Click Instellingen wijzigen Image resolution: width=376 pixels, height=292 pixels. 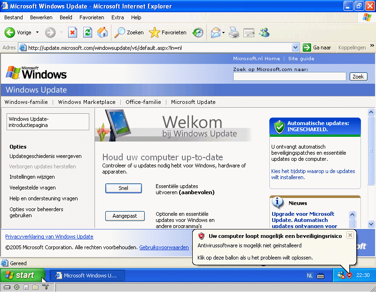tap(32, 177)
